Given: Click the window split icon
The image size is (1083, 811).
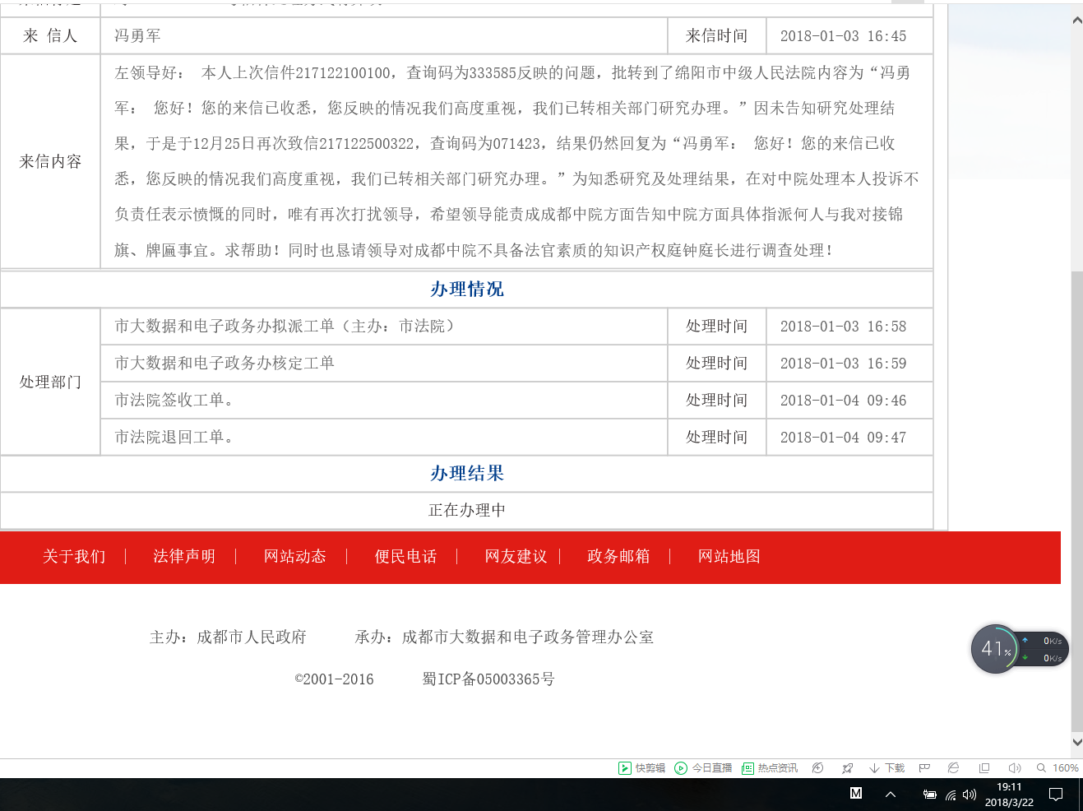Looking at the screenshot, I should pos(984,768).
